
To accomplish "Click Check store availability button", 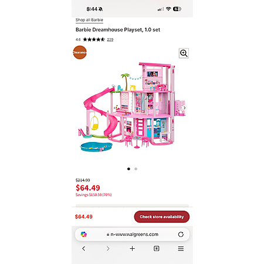I will 162,216.
